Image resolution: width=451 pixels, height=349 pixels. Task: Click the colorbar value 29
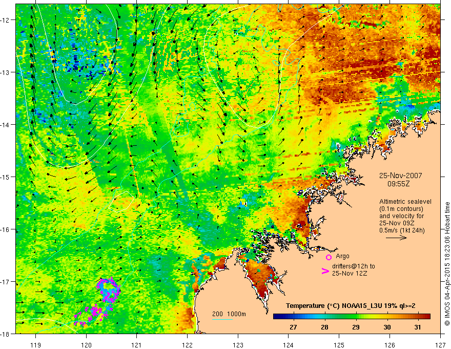[356, 327]
